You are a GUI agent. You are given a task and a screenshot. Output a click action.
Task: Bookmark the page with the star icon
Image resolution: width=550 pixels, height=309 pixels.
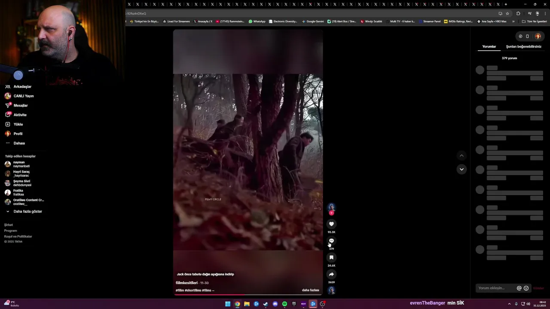(507, 13)
